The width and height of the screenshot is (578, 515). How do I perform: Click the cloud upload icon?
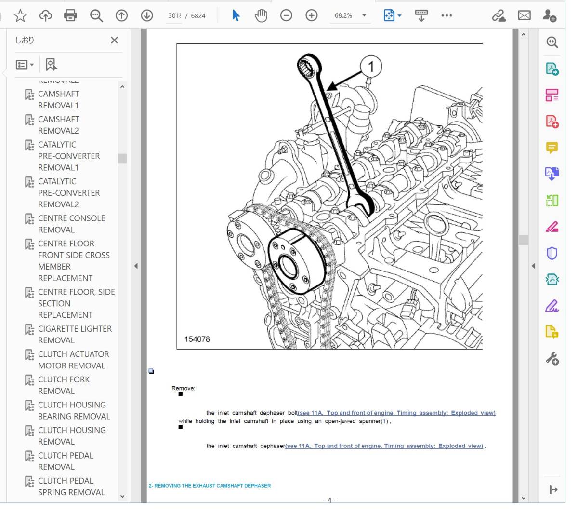46,16
